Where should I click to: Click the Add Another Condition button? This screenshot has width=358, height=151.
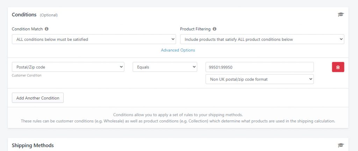[38, 98]
